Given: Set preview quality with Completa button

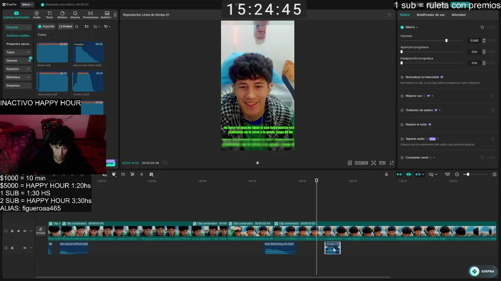Looking at the screenshot, I should point(361,163).
